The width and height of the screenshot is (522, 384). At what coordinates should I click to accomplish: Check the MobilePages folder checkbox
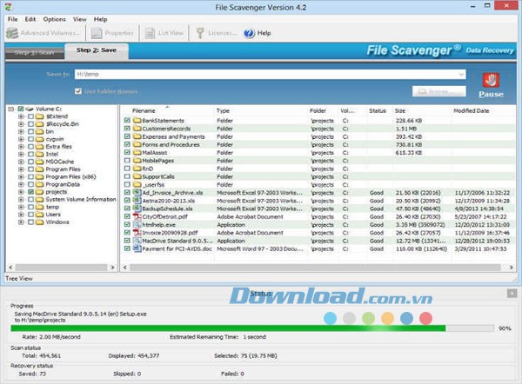[x=127, y=160]
